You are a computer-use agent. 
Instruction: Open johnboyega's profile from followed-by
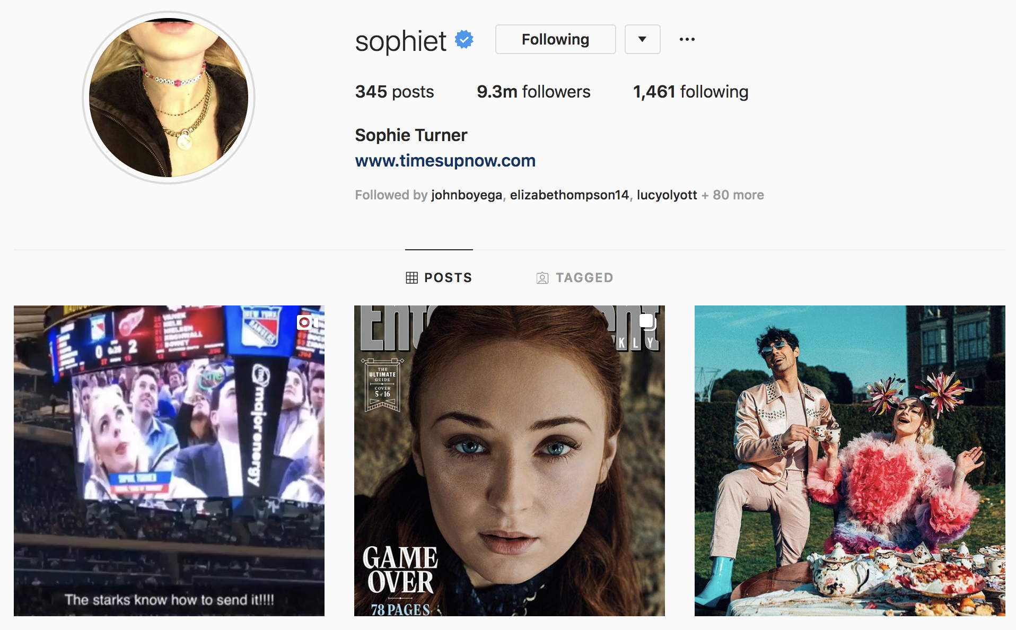tap(467, 195)
